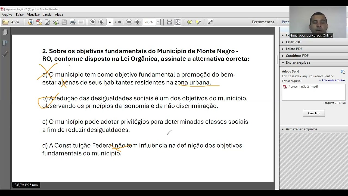Go to next page with down arrow
Image resolution: width=348 pixels, height=196 pixels.
(101, 22)
